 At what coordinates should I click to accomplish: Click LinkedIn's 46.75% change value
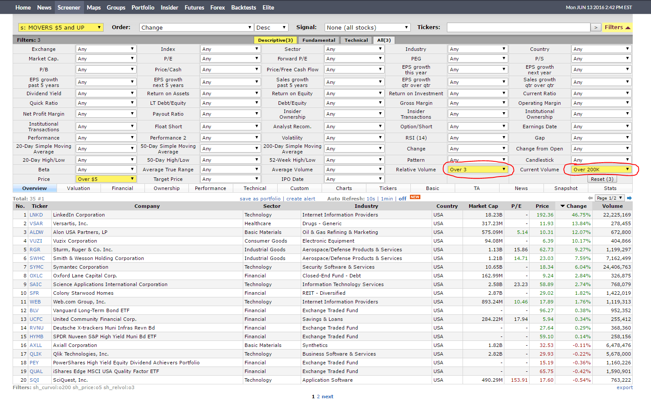pos(581,215)
